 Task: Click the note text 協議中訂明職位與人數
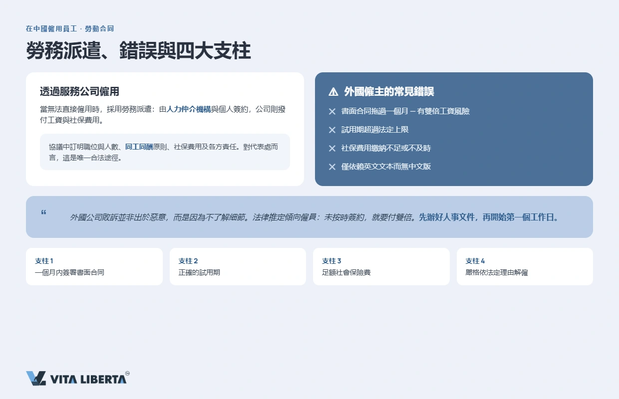coord(85,147)
